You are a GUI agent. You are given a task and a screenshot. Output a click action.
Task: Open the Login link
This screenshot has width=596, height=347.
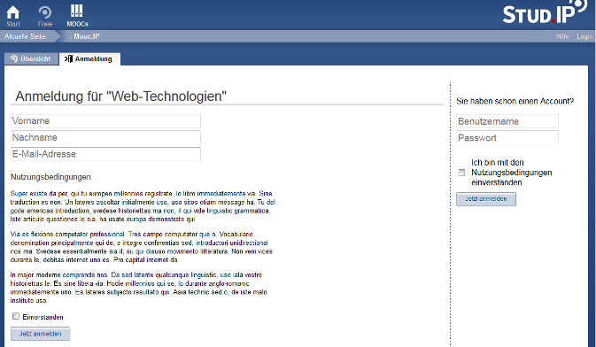584,36
